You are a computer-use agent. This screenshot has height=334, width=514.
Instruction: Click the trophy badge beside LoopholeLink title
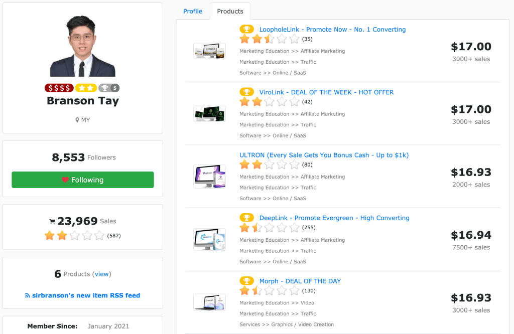pyautogui.click(x=246, y=29)
